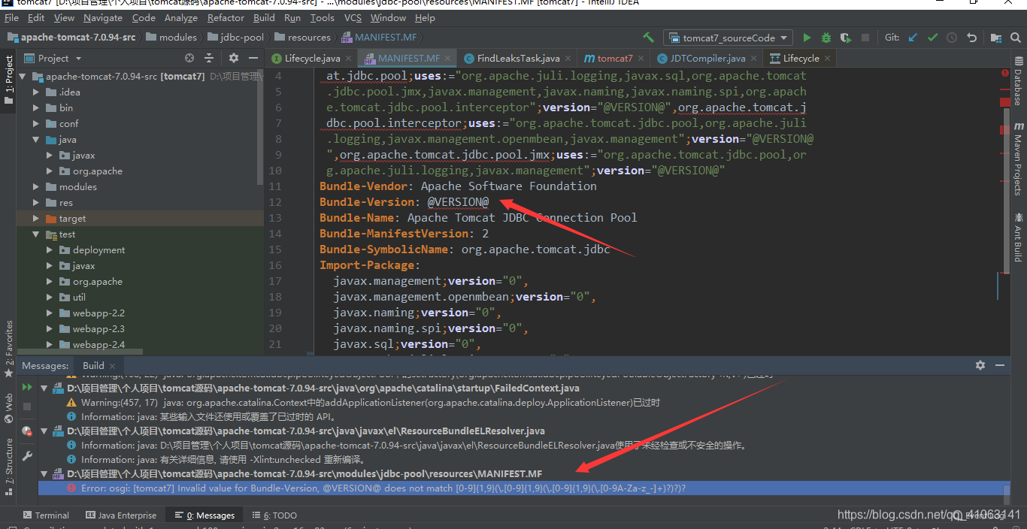Open tomcat7_sourceCode run configuration dropdown
1027x529 pixels.
(x=727, y=38)
